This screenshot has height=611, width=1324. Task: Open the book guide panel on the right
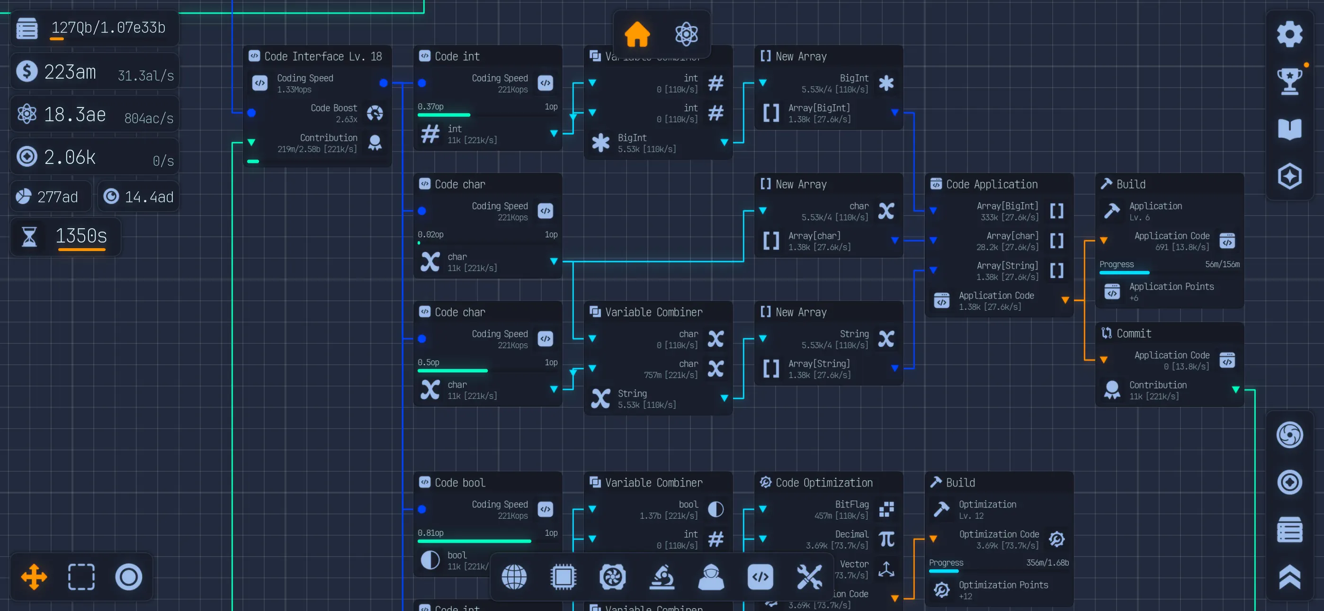(x=1289, y=128)
